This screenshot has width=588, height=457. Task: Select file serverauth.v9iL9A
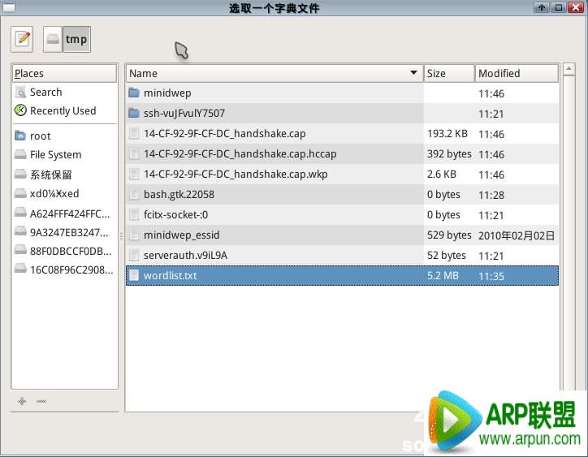[x=342, y=255]
